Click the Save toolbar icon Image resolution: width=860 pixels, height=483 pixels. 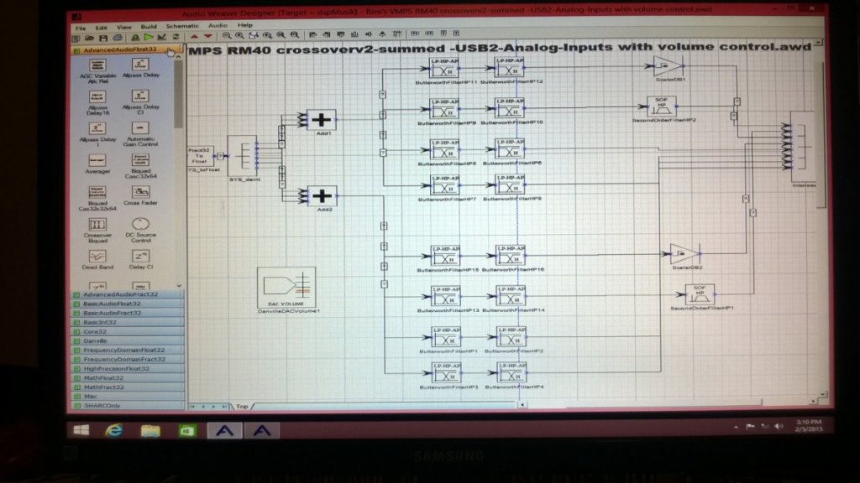[103, 38]
